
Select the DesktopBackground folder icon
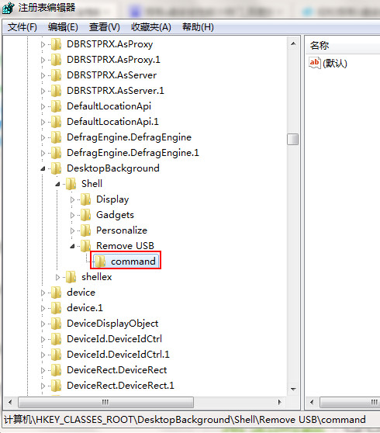[57, 168]
